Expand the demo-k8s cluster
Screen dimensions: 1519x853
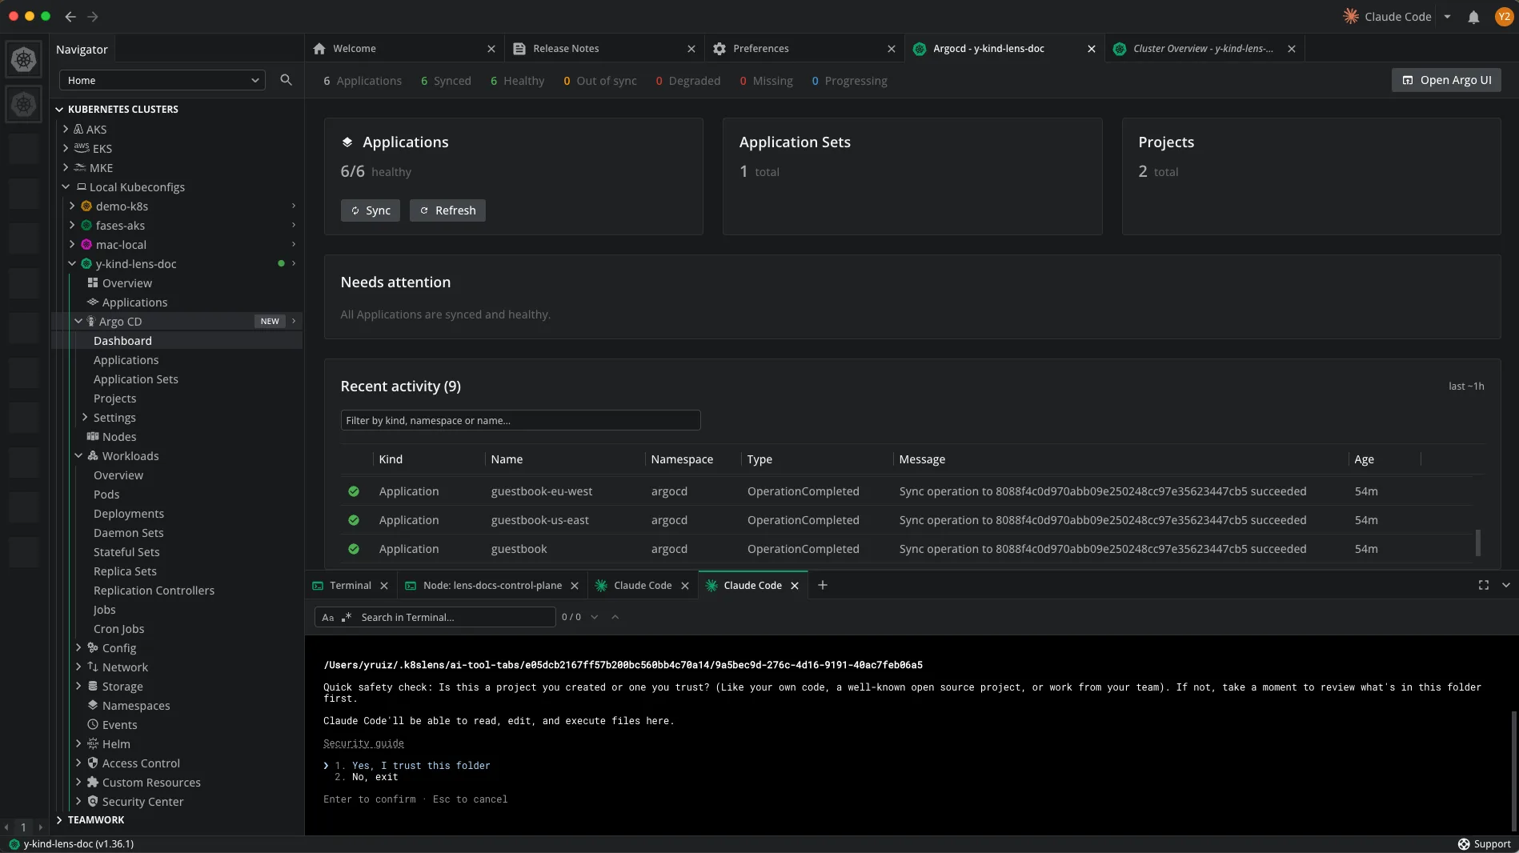pos(72,206)
